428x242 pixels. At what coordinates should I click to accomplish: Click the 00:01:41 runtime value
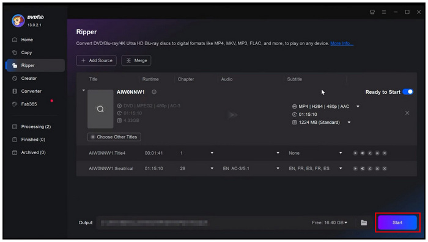click(x=153, y=153)
